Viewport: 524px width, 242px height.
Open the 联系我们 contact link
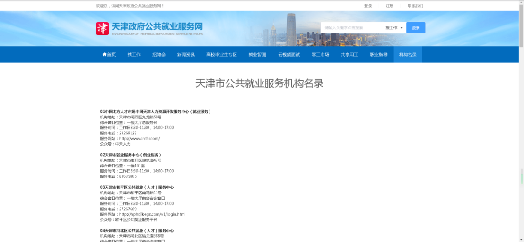[x=415, y=6]
